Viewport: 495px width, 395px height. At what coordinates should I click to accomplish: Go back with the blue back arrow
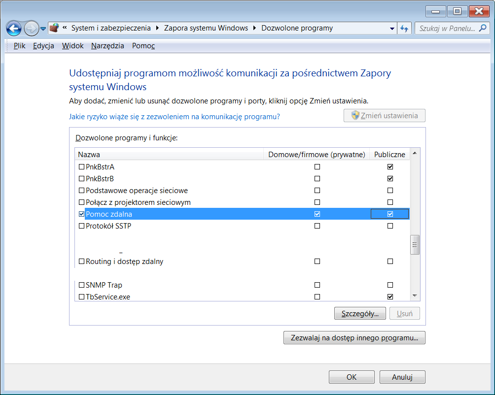[x=14, y=29]
